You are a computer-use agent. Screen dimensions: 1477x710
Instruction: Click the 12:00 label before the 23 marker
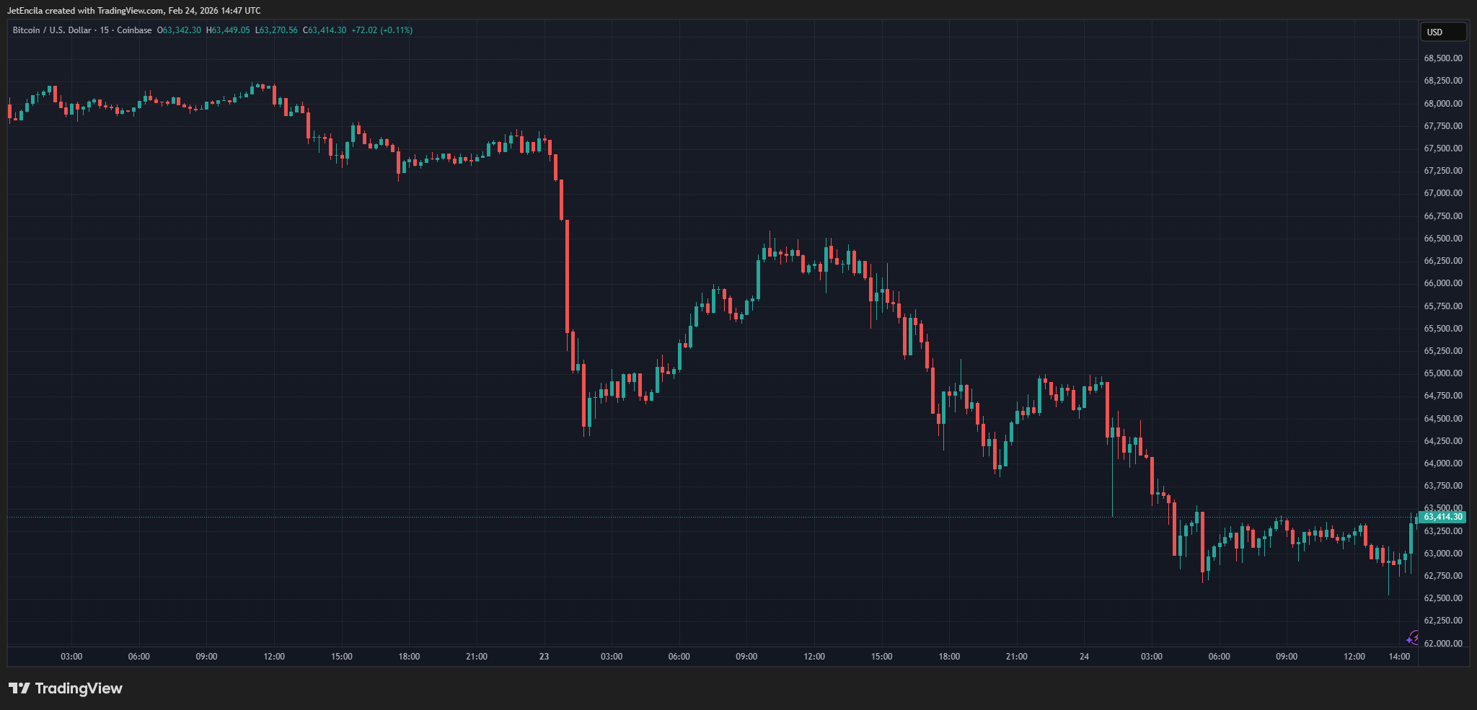(x=274, y=657)
